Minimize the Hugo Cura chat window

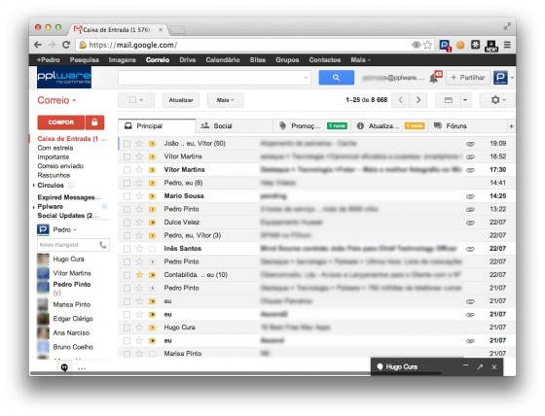(x=466, y=365)
